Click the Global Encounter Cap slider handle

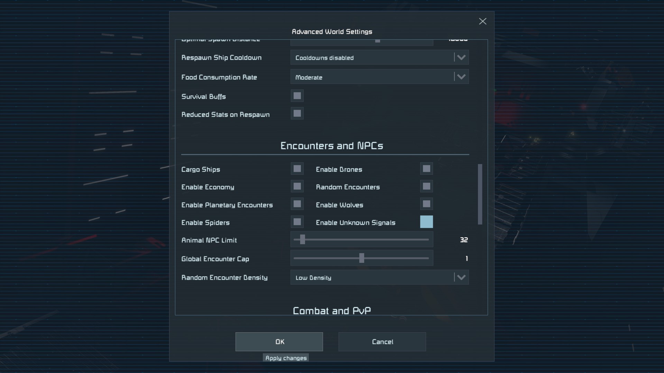click(x=362, y=258)
